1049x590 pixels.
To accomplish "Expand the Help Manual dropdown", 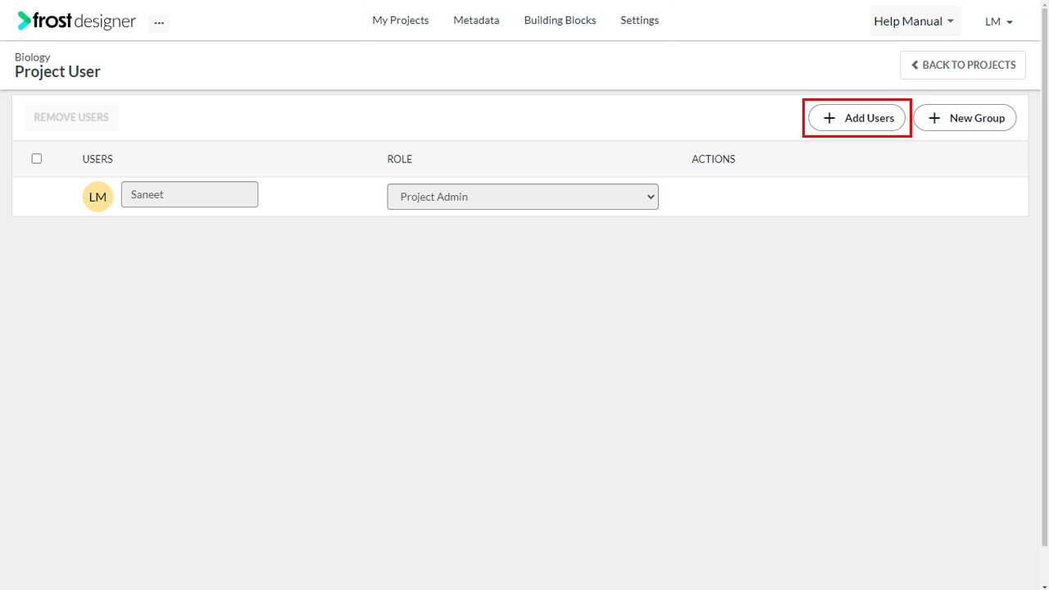I will tap(915, 21).
